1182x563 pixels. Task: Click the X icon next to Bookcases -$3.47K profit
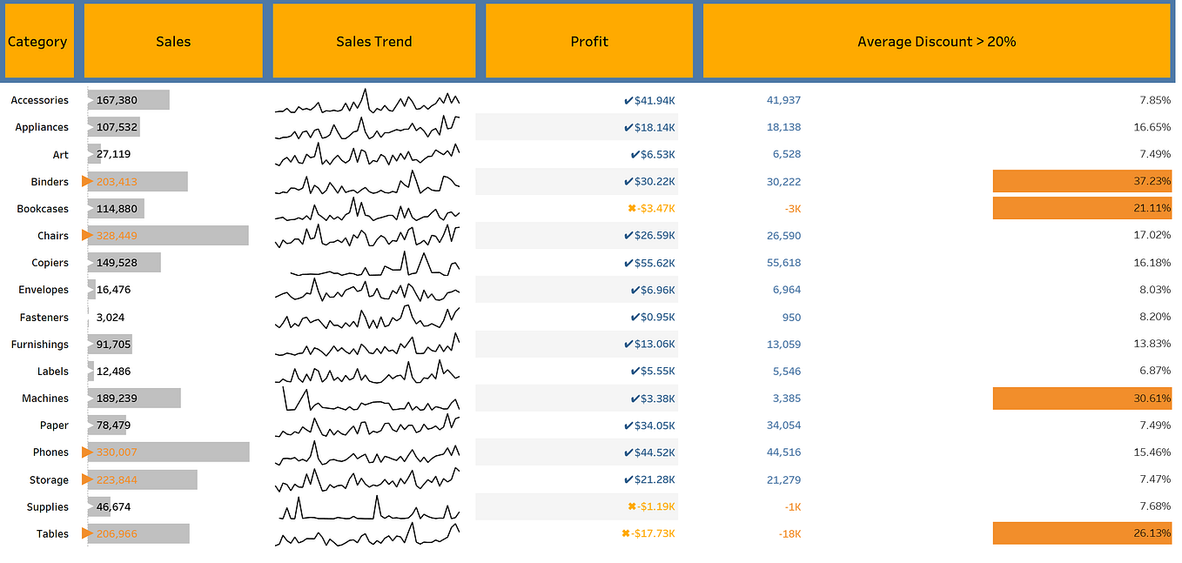click(x=630, y=208)
